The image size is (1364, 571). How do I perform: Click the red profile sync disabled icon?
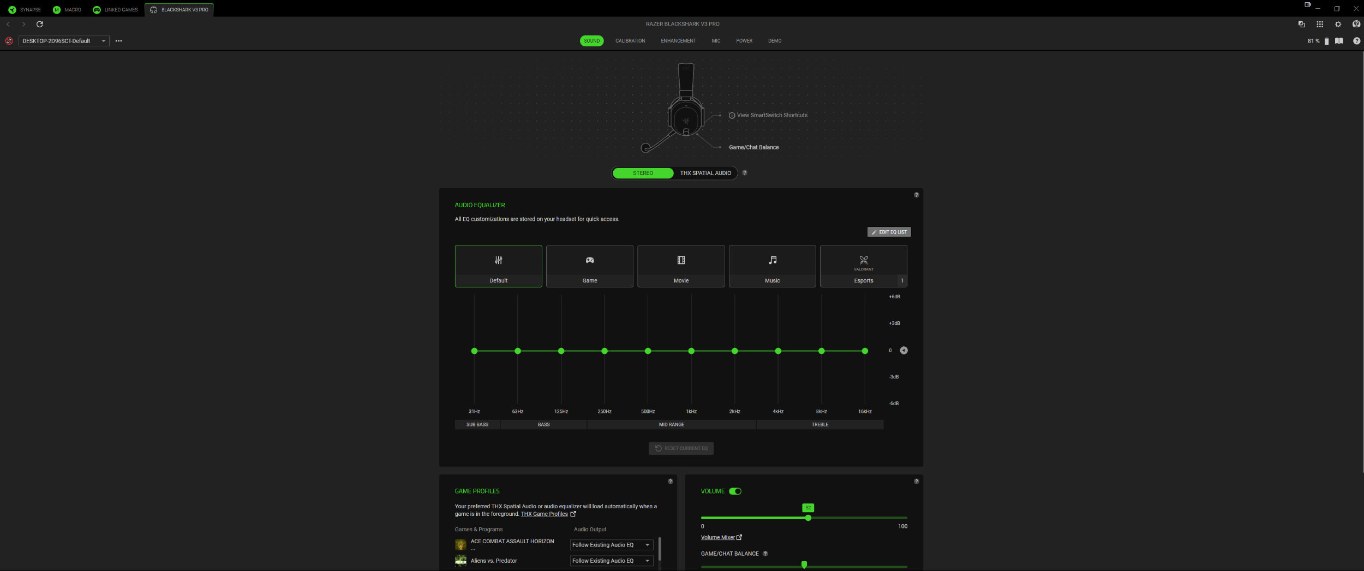pos(9,41)
